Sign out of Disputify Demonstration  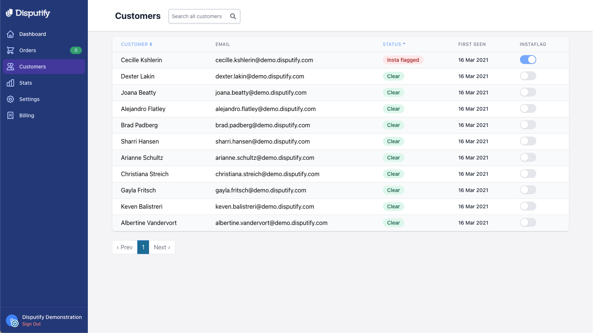tap(31, 324)
